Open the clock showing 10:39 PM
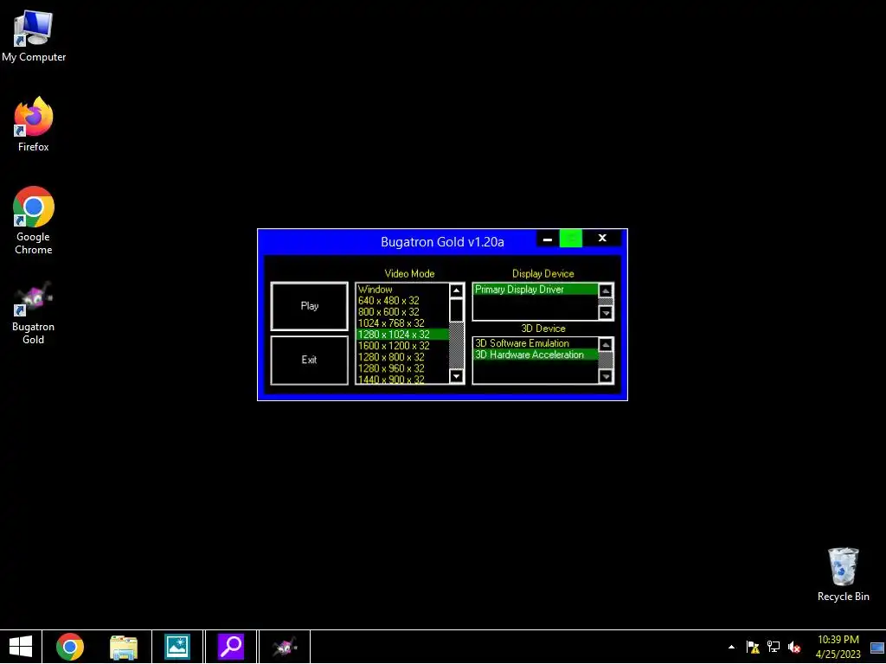886x664 pixels. (x=838, y=647)
